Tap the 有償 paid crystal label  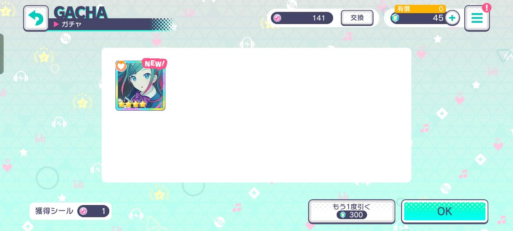[x=404, y=9]
